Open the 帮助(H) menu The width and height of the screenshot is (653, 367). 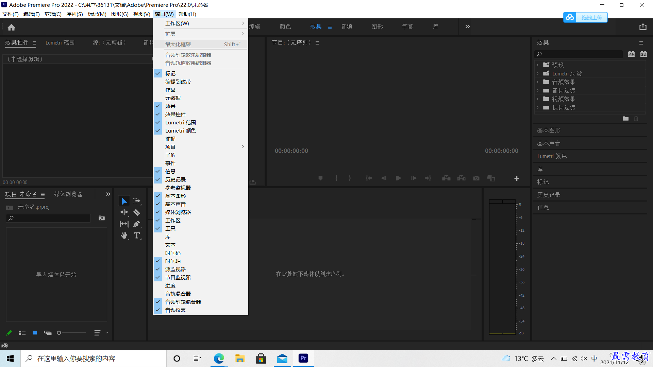click(x=187, y=14)
